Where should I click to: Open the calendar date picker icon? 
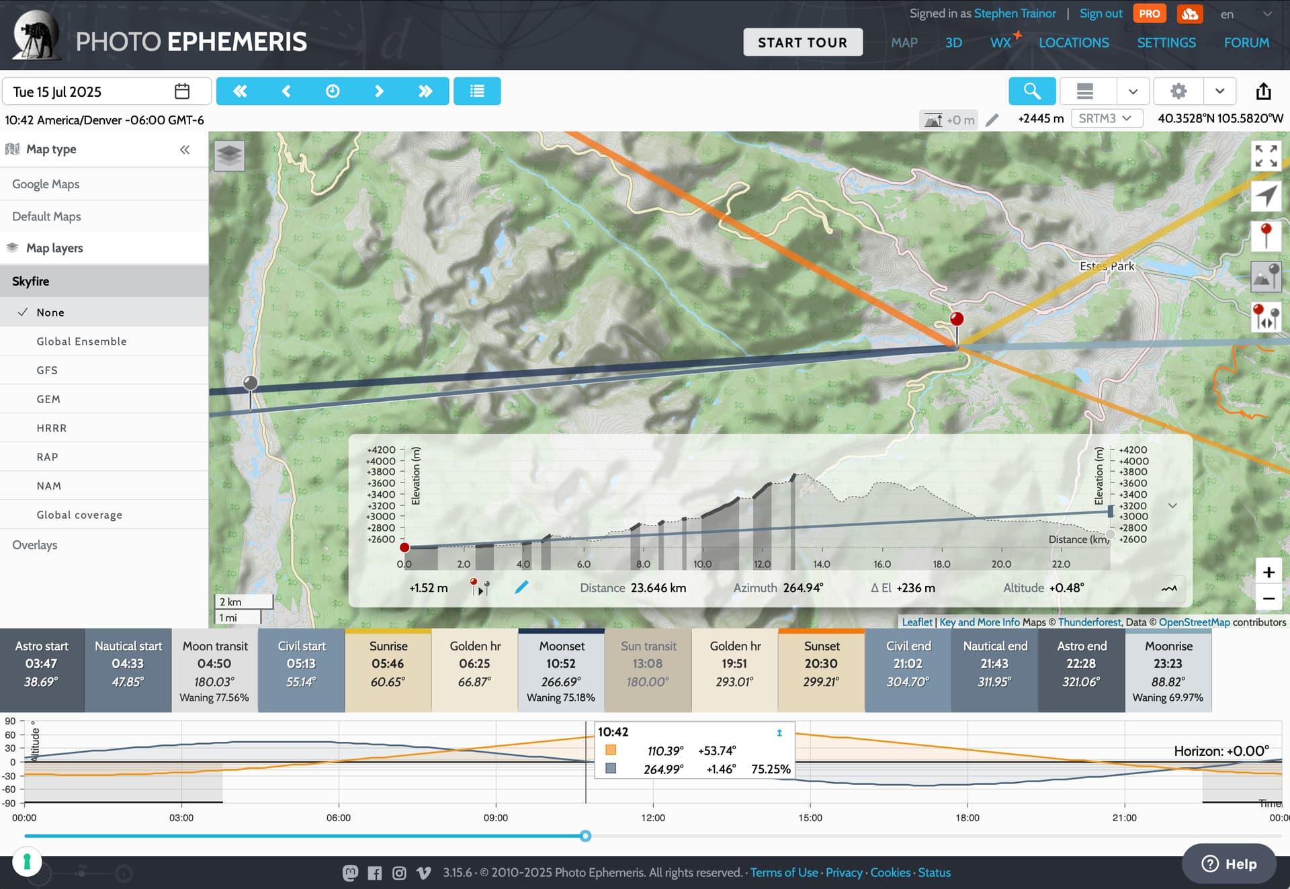tap(182, 91)
